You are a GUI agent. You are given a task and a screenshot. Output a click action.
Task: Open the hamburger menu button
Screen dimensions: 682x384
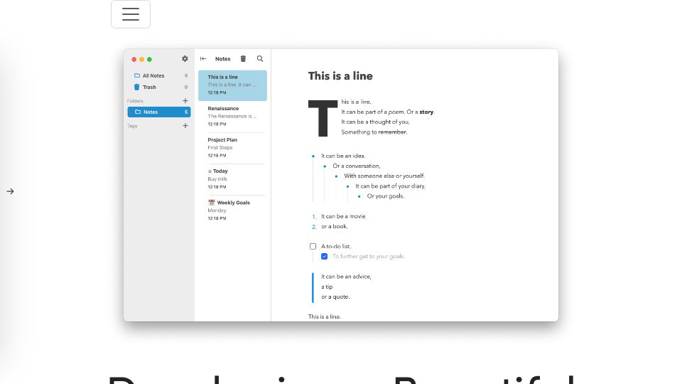[131, 14]
